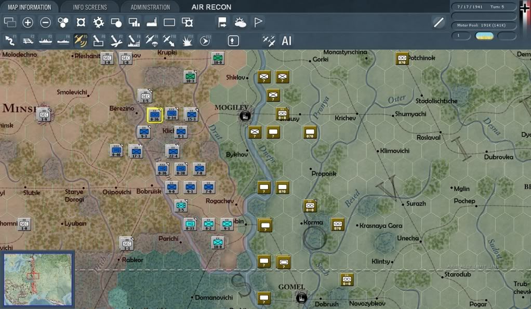The image size is (531, 309).
Task: Select the 17-3 blue unit counter
Action: 136,152
